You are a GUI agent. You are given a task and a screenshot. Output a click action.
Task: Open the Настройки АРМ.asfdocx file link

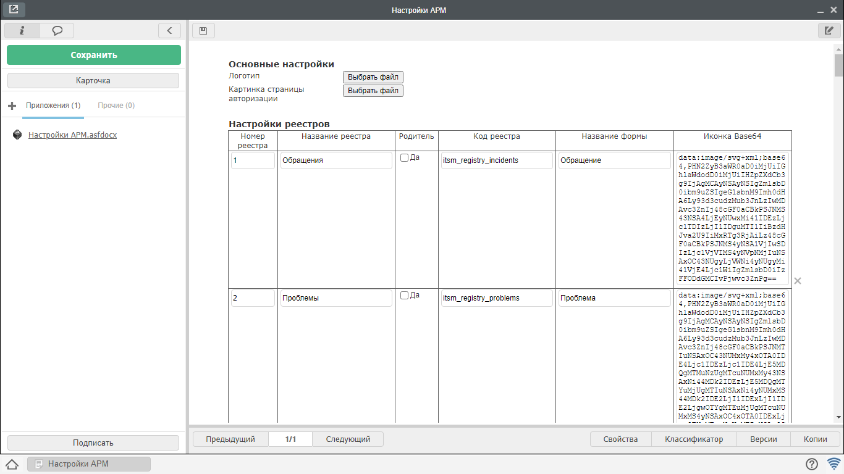72,135
